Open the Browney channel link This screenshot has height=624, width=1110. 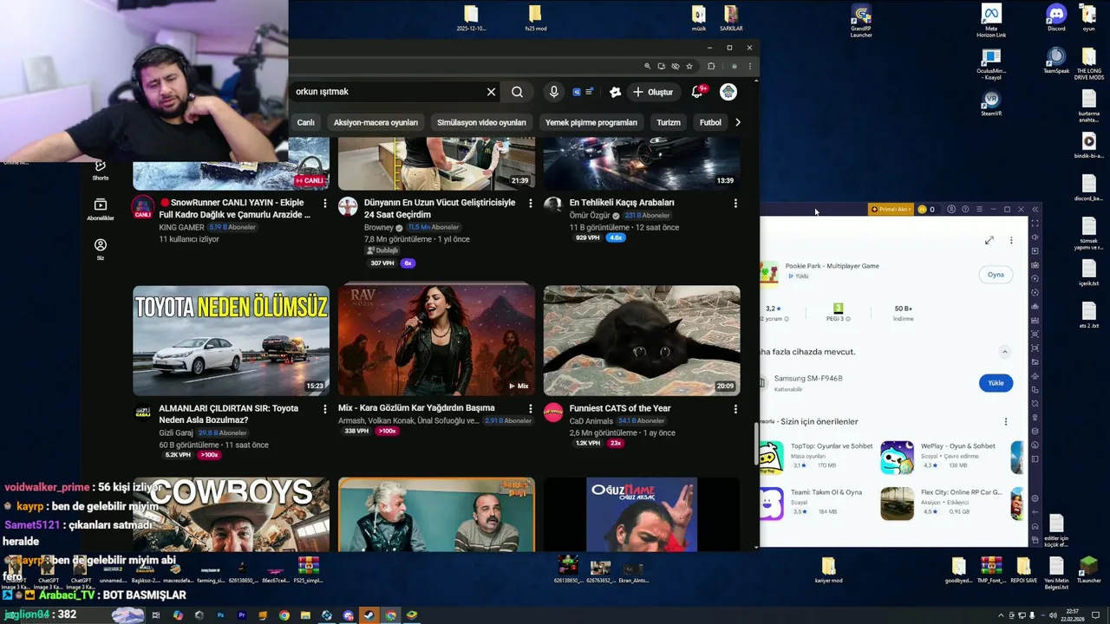coord(379,227)
